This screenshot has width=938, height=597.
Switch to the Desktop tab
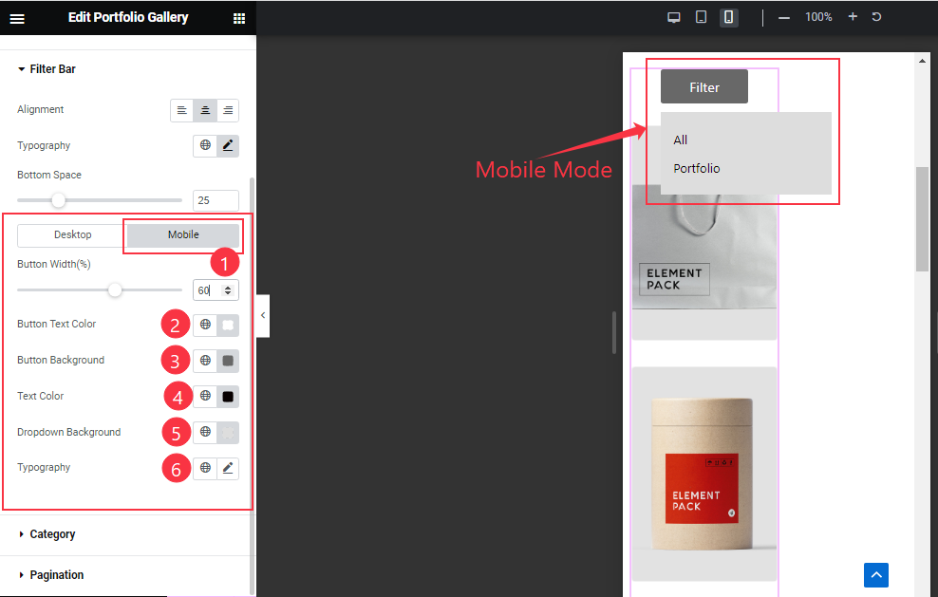click(72, 235)
